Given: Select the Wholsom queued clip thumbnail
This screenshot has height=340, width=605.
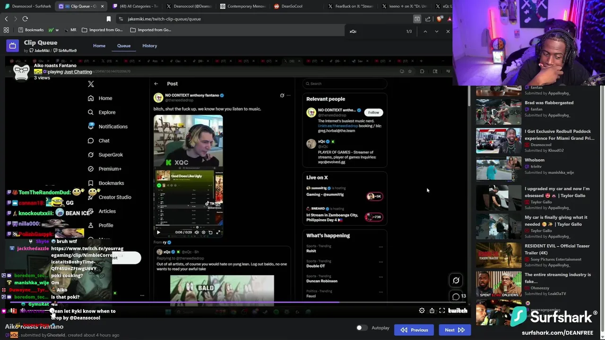Looking at the screenshot, I should point(499,169).
